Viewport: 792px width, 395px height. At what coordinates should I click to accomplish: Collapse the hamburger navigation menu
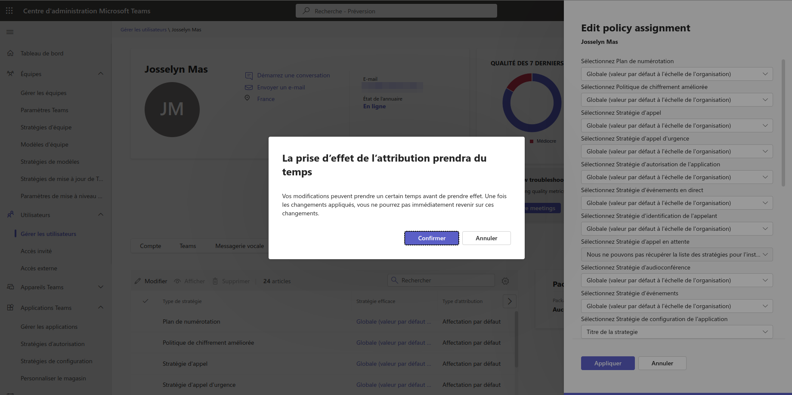[x=10, y=32]
